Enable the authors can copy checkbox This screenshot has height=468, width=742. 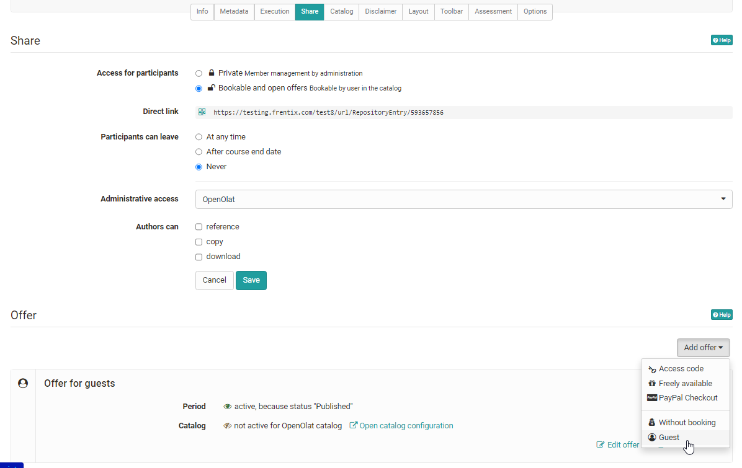pos(199,242)
